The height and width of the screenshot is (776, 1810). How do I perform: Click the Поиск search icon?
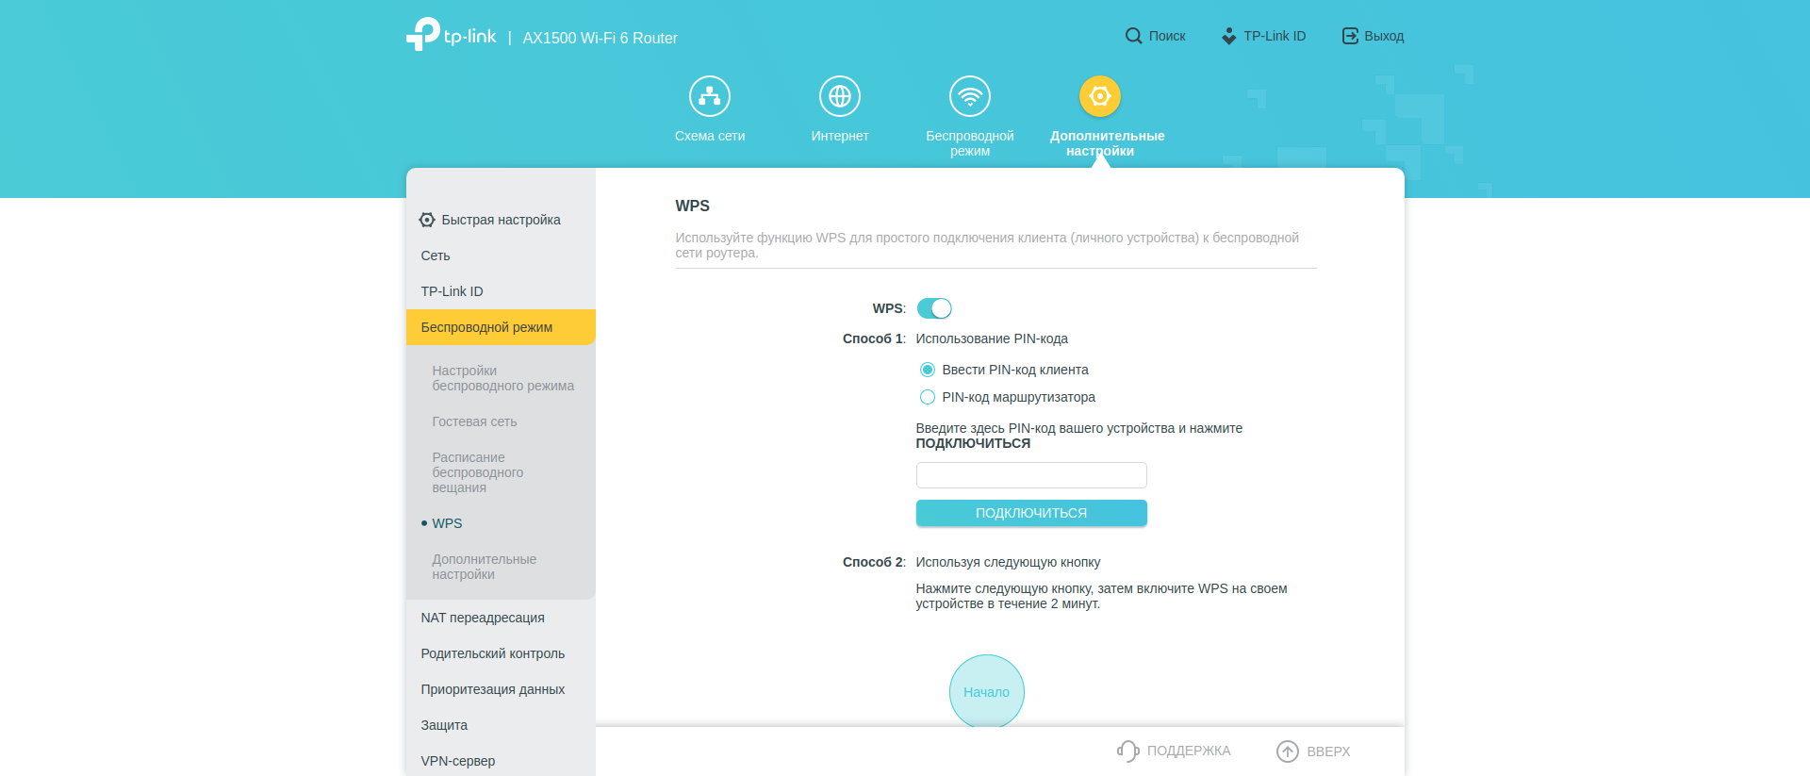(x=1133, y=36)
